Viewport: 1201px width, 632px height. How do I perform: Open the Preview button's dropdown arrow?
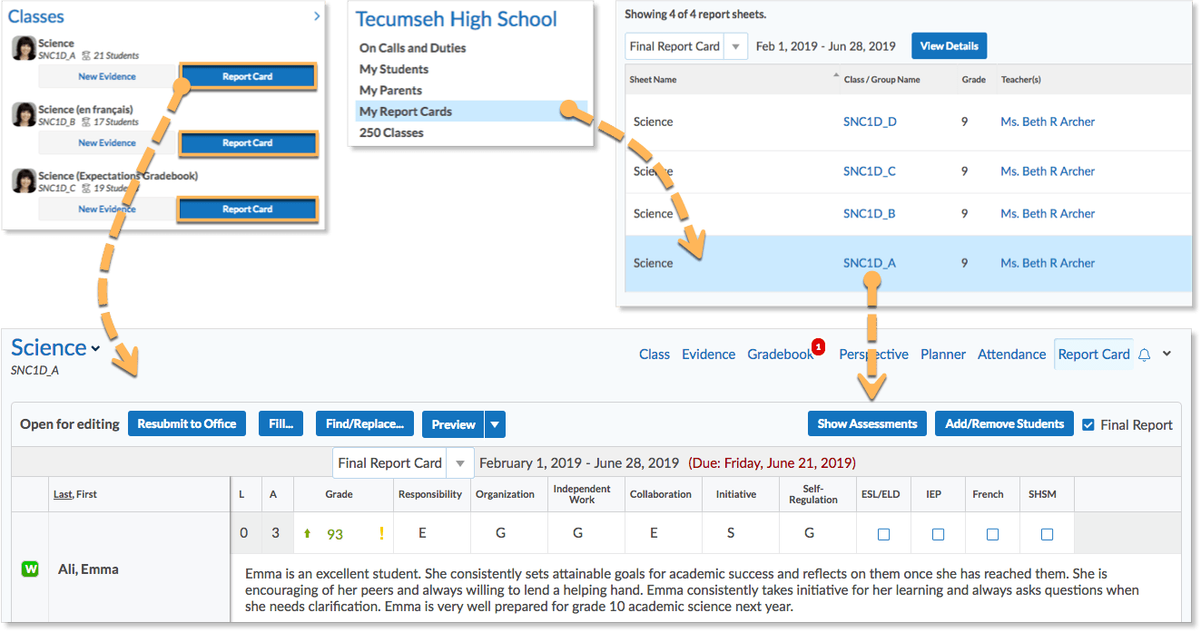[495, 424]
